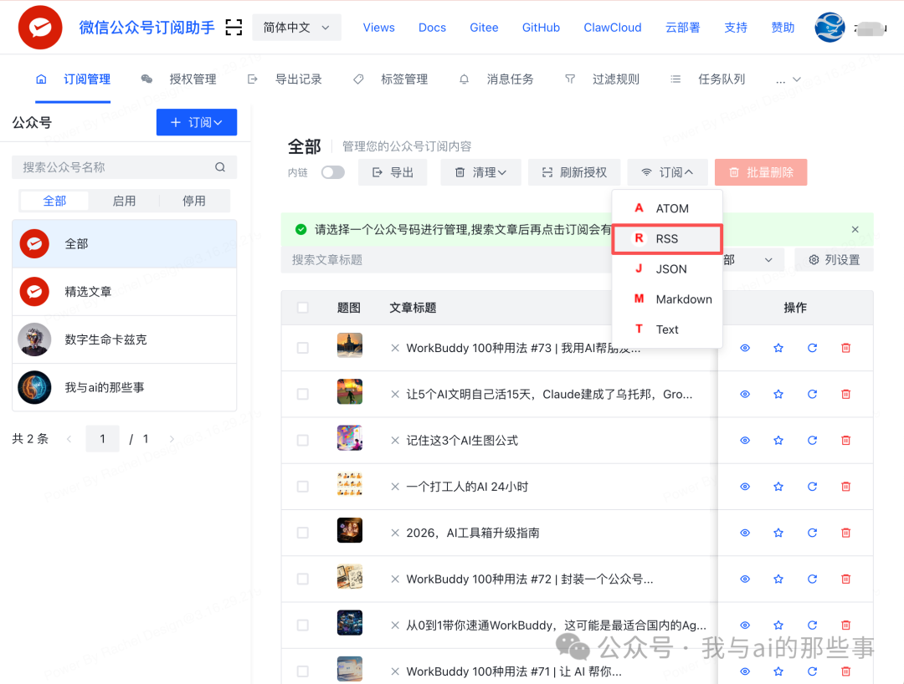The width and height of the screenshot is (904, 684).
Task: Expand the blue + 订阅 dropdown button
Action: tap(197, 122)
